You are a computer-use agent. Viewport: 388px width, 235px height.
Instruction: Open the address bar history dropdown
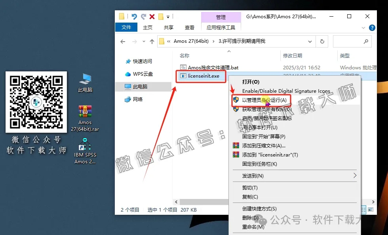point(310,41)
